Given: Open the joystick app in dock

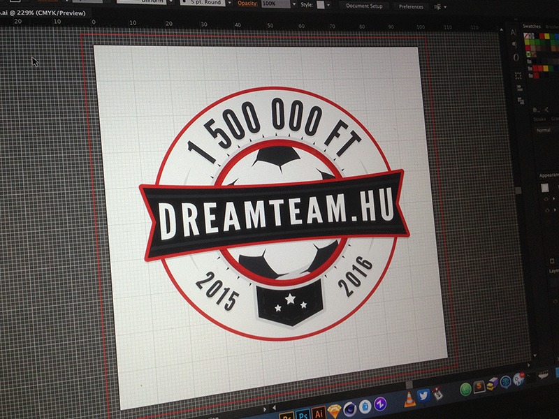Looking at the screenshot, I should point(437,393).
